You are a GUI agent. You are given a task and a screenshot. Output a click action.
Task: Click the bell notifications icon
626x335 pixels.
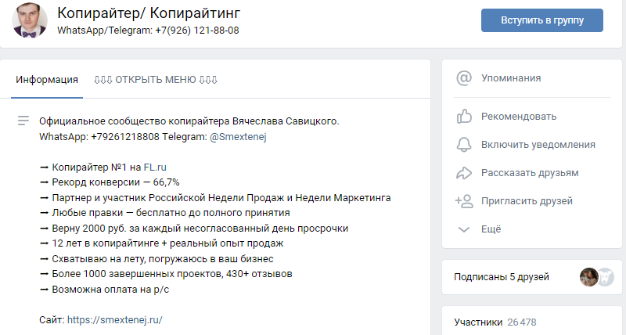tap(465, 145)
